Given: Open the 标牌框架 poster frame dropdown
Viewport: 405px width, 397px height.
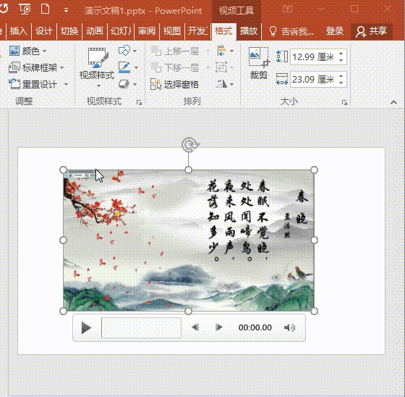Looking at the screenshot, I should [36, 67].
